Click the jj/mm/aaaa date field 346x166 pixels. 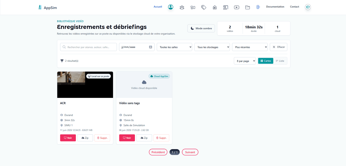coord(137,47)
